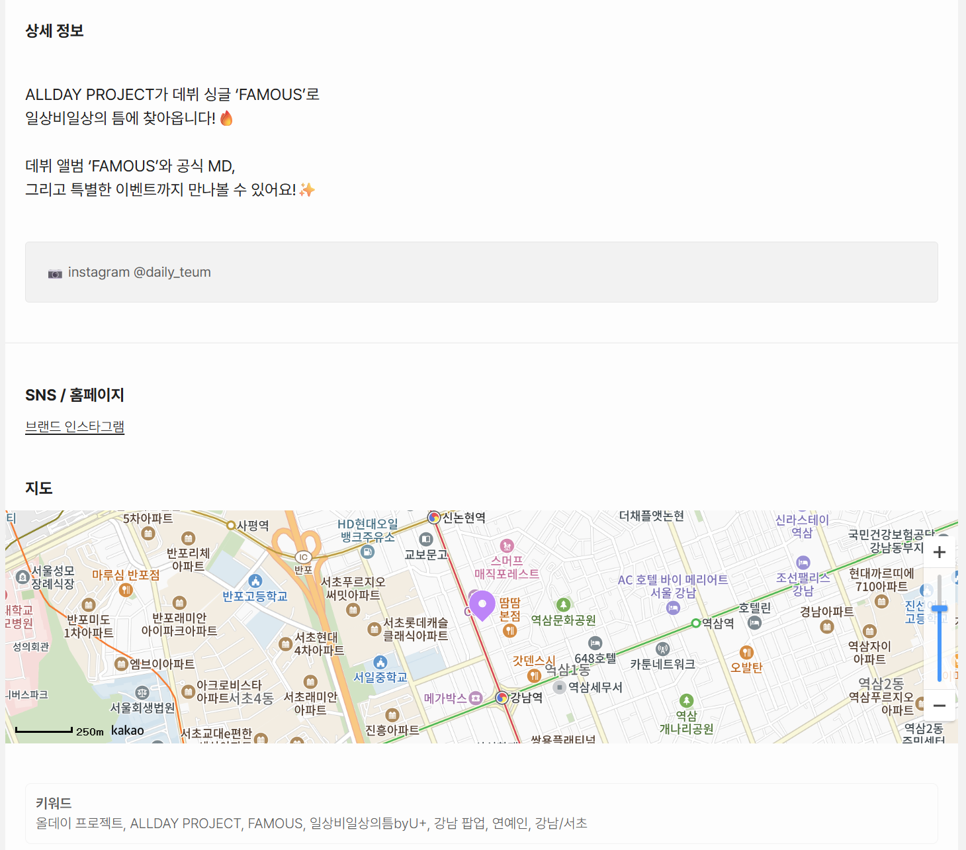Click the kakao map logo
The width and height of the screenshot is (966, 850).
[x=128, y=730]
